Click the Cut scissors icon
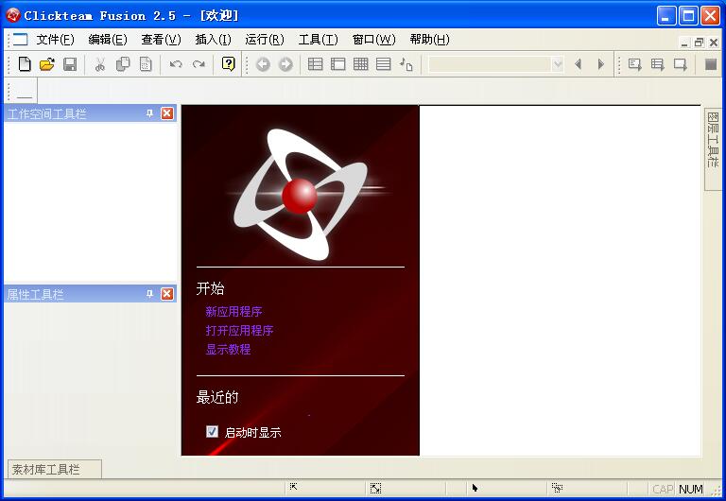The width and height of the screenshot is (726, 501). pos(100,64)
